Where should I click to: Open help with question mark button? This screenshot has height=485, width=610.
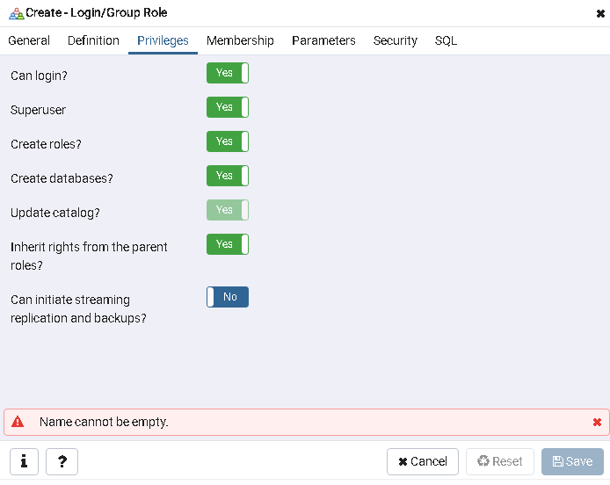click(62, 461)
